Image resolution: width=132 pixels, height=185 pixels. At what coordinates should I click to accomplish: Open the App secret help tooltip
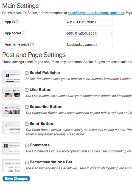point(24,33)
